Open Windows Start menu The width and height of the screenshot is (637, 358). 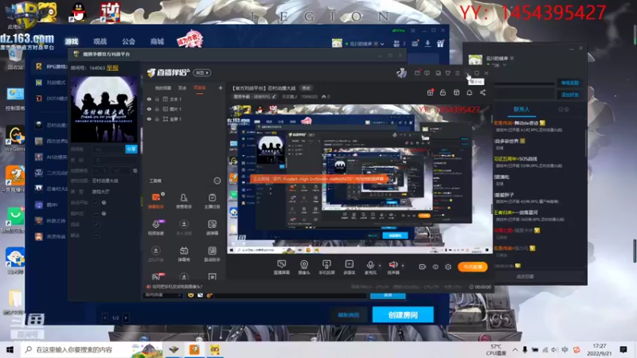point(10,349)
